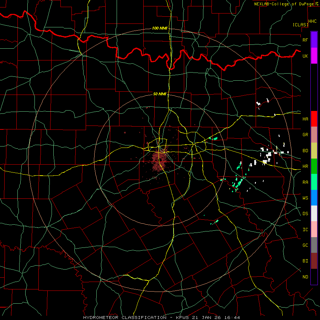This screenshot has height=320, width=320.
Task: Click the [CLAS] label above the legend
Action: click(x=300, y=25)
